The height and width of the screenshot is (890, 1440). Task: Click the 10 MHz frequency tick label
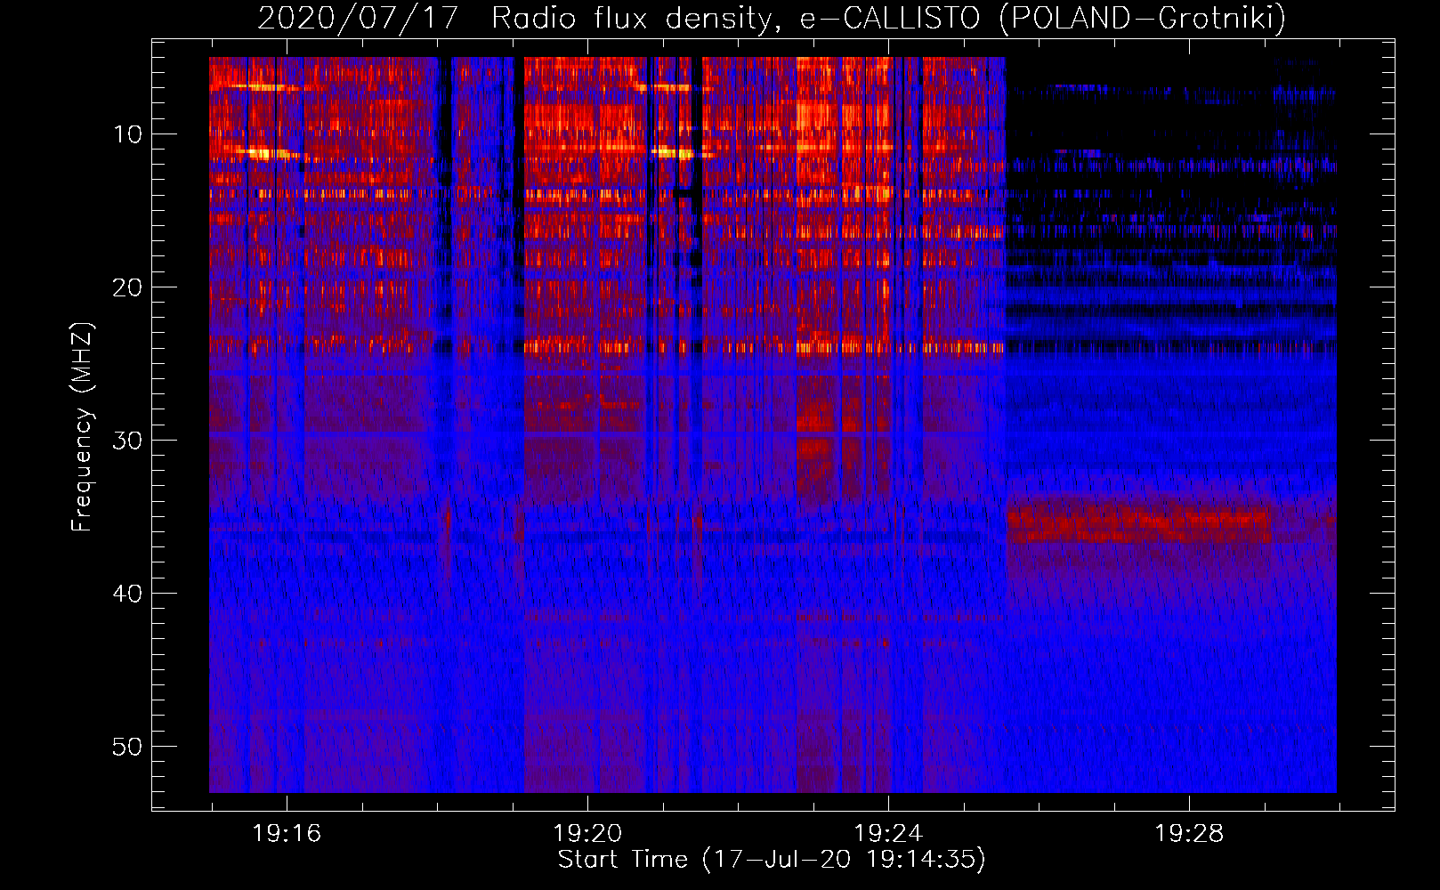(x=128, y=134)
